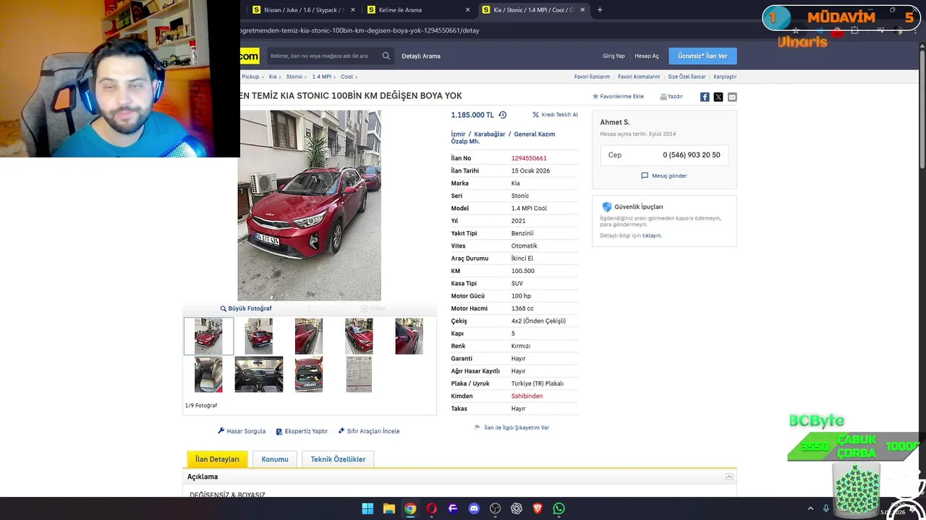Viewport: 926px width, 520px height.
Task: Open Windows Start menu
Action: tap(368, 508)
